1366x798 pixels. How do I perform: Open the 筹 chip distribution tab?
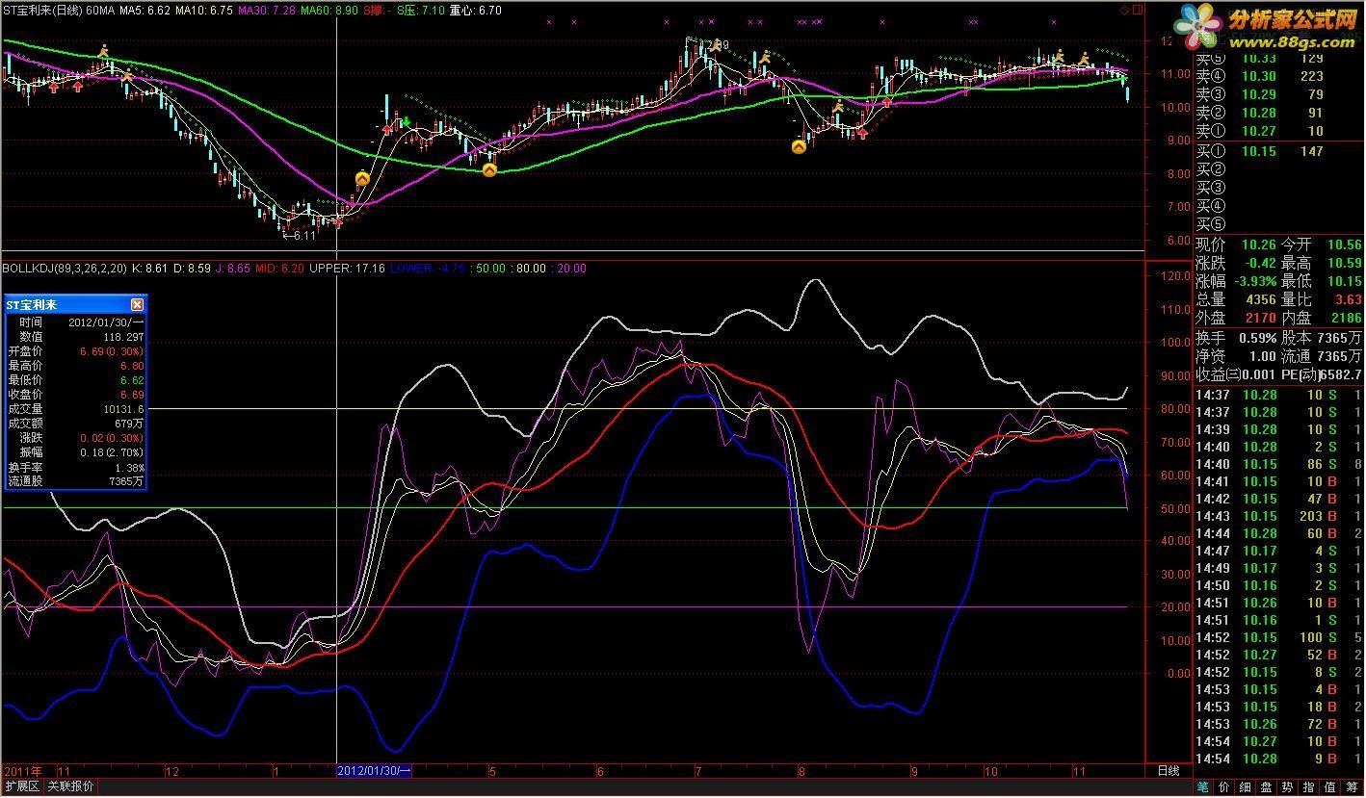pos(1353,787)
